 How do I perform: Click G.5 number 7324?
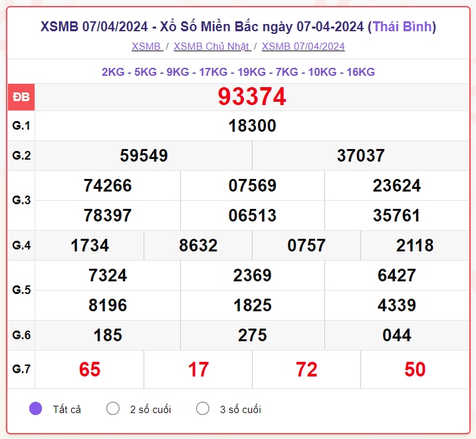[108, 275]
